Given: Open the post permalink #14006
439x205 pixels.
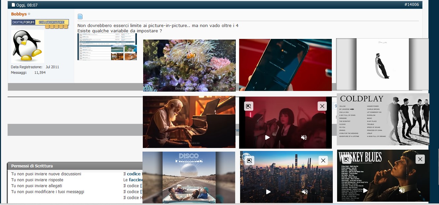Looking at the screenshot, I should (411, 5).
